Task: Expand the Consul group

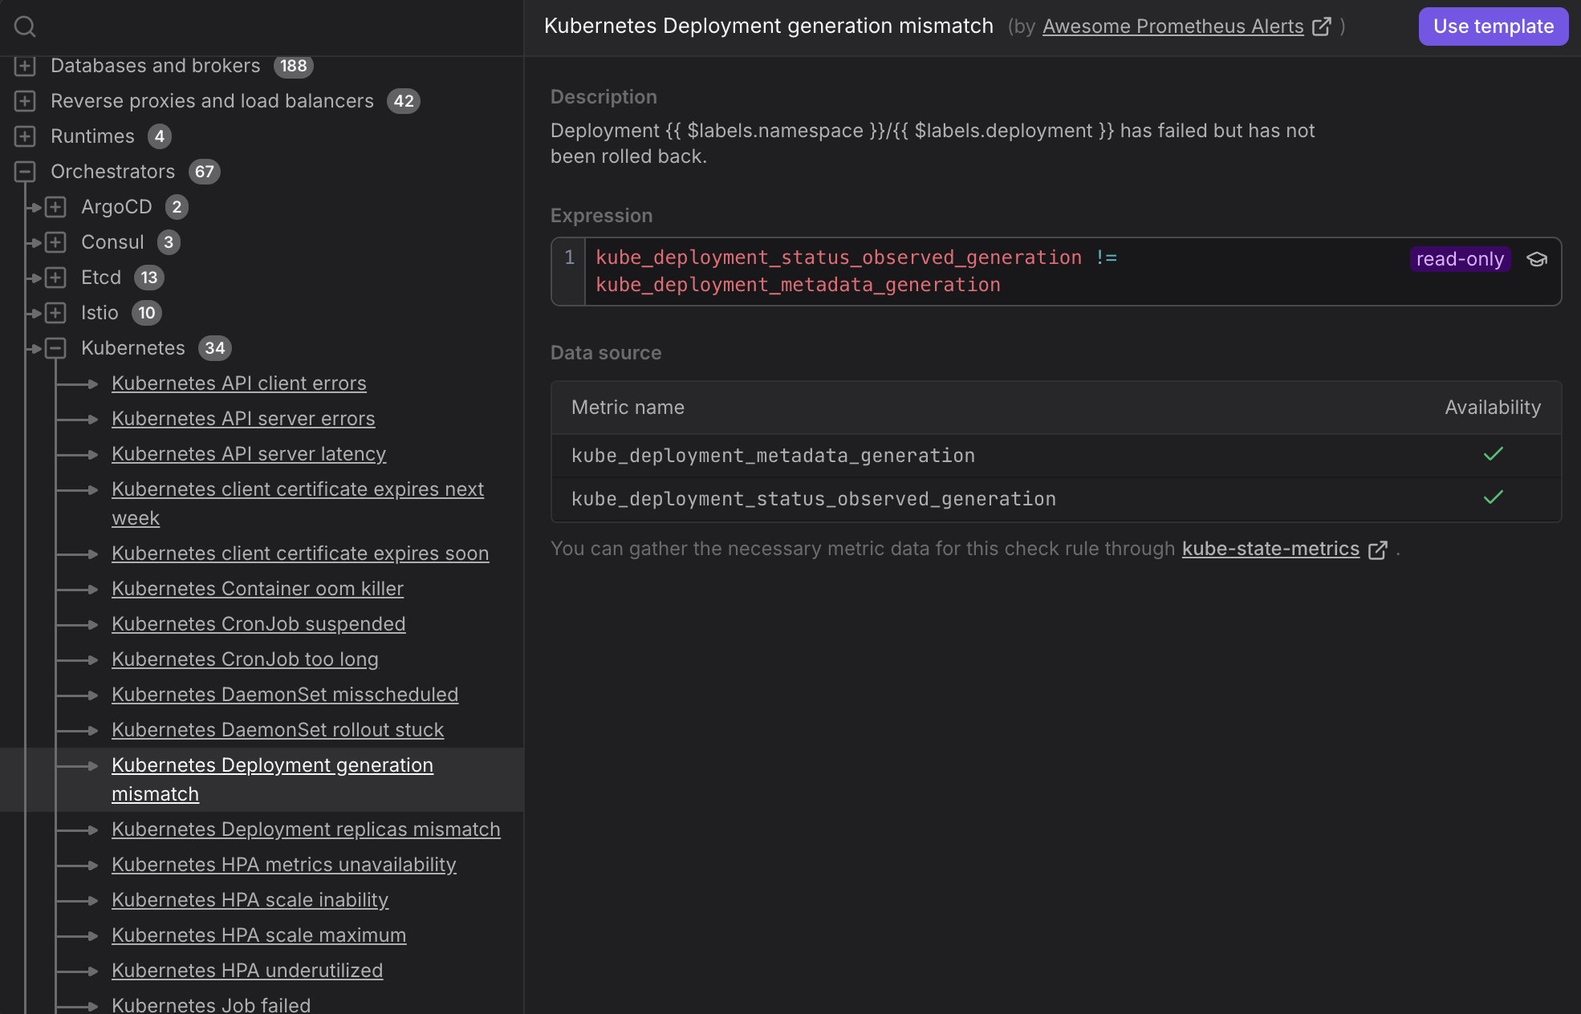Action: click(x=55, y=242)
